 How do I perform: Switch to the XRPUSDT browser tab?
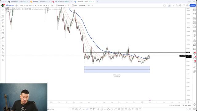(x=18, y=2)
